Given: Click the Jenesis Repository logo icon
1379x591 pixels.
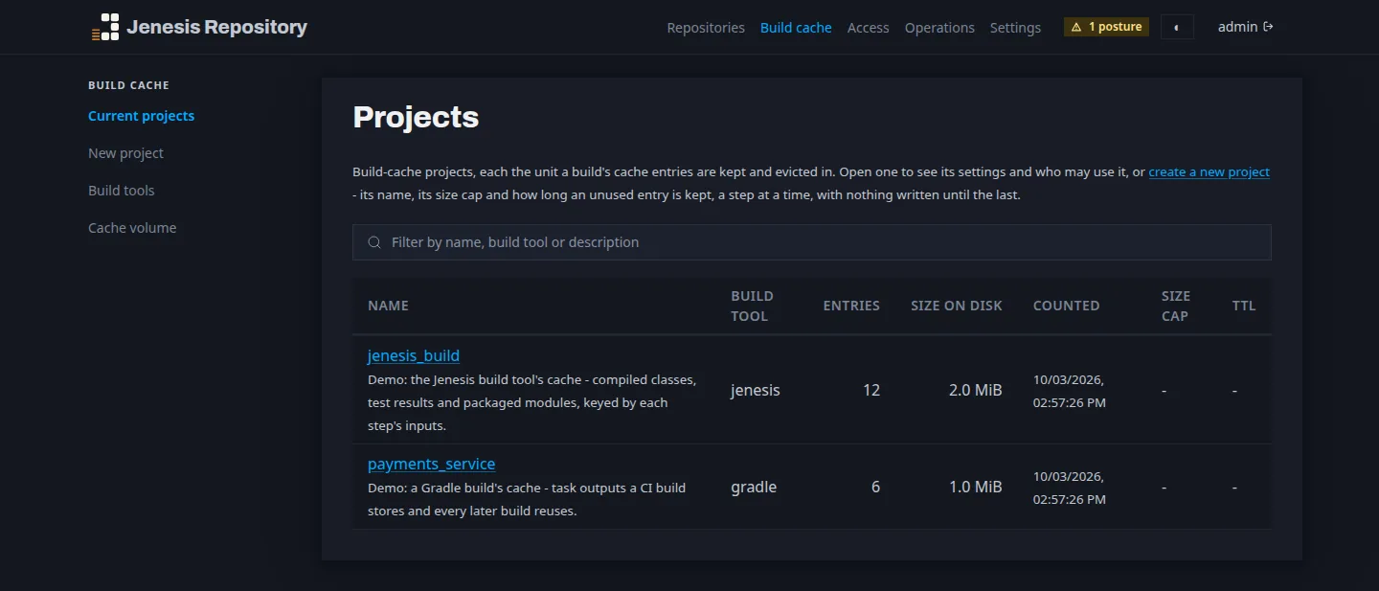Looking at the screenshot, I should coord(105,28).
